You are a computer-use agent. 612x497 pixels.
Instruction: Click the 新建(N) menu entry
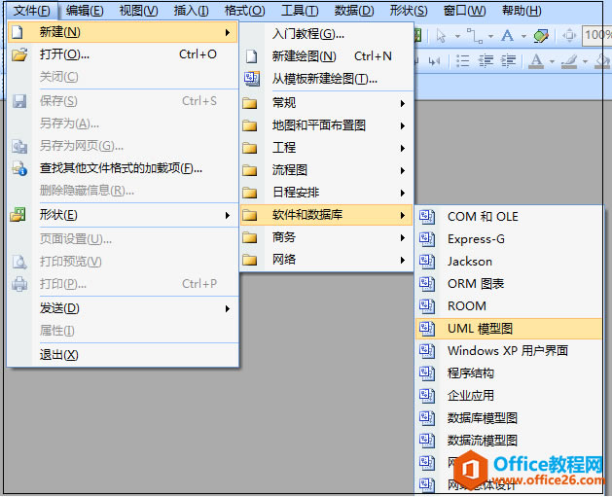tap(123, 32)
